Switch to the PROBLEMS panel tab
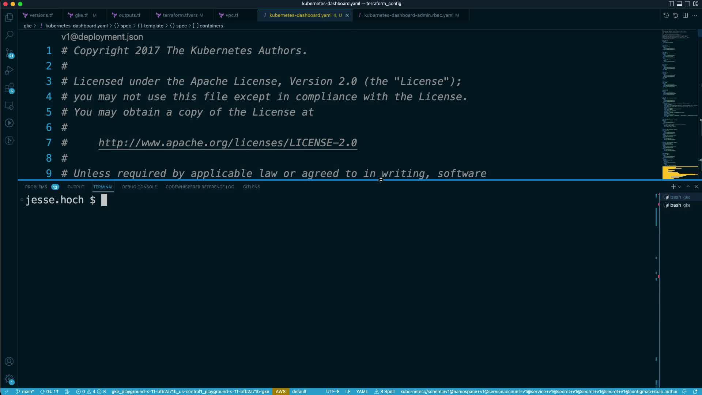Screen dimensions: 702x395 (x=36, y=187)
